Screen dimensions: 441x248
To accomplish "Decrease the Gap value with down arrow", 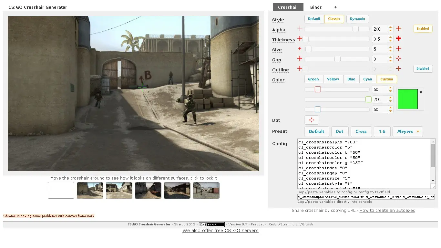I will [x=390, y=61].
